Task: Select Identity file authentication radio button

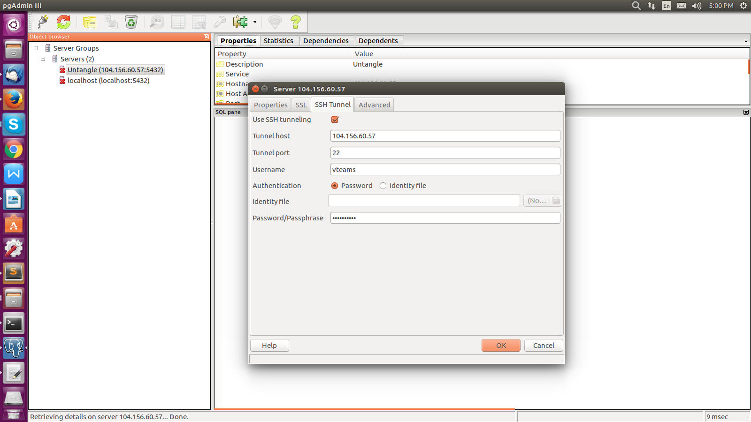Action: pos(383,186)
